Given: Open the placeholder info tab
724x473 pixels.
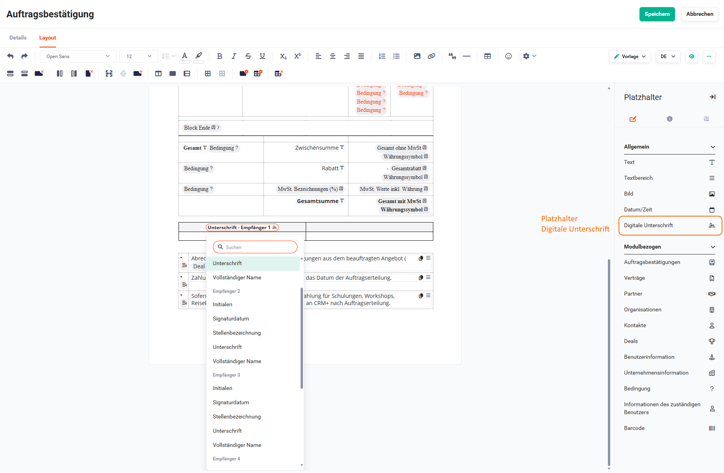Looking at the screenshot, I should [669, 119].
